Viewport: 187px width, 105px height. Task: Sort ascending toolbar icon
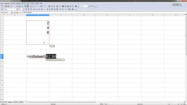point(52,6)
